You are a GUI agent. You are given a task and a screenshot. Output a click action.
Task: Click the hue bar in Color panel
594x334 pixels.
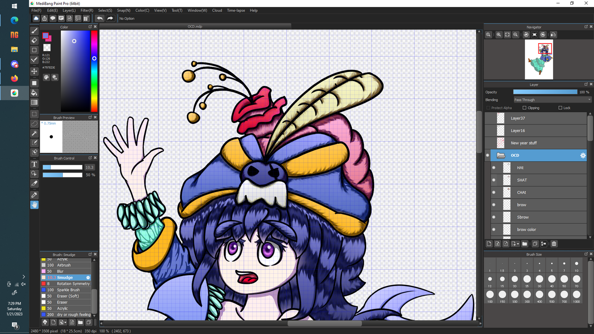click(x=94, y=72)
